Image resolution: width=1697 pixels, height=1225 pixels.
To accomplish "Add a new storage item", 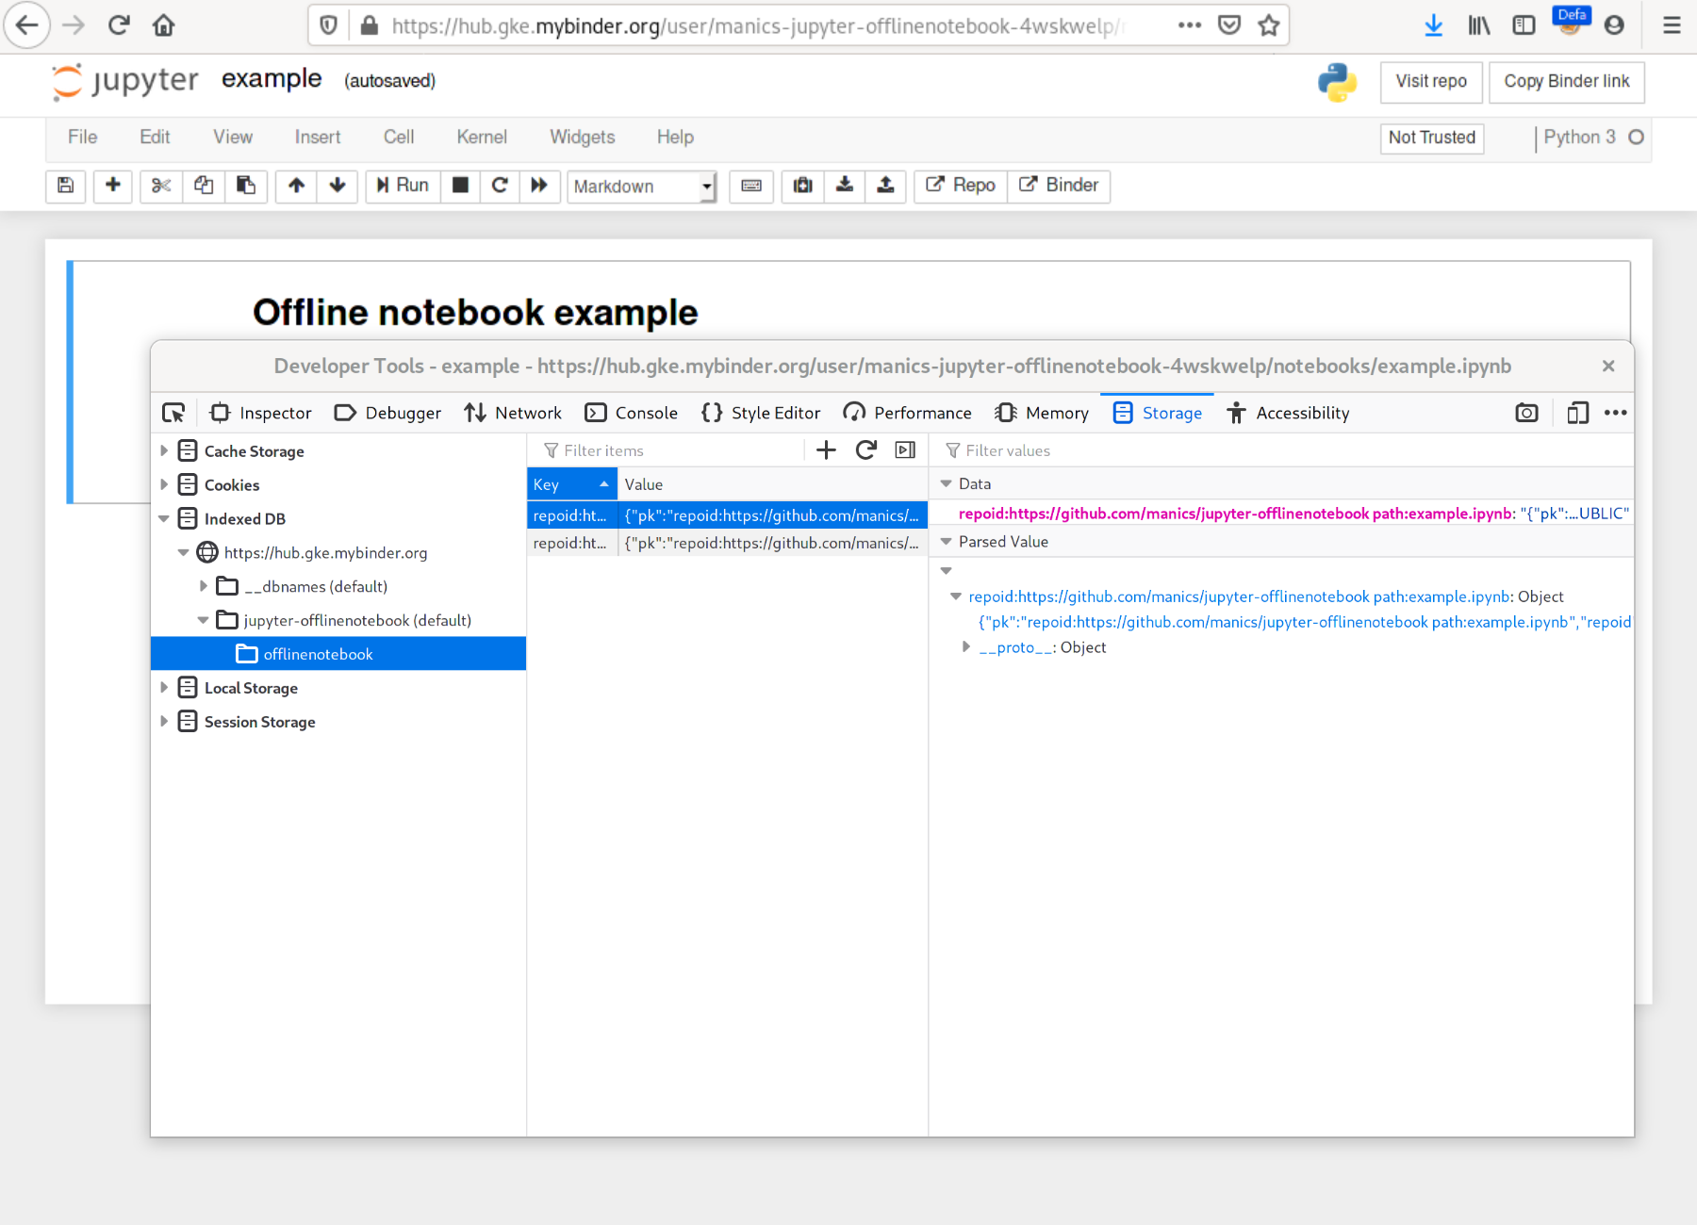I will click(826, 449).
